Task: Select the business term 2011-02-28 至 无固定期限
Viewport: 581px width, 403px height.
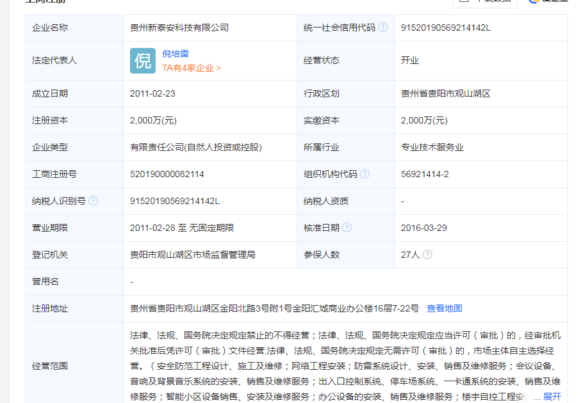Action: pos(182,228)
